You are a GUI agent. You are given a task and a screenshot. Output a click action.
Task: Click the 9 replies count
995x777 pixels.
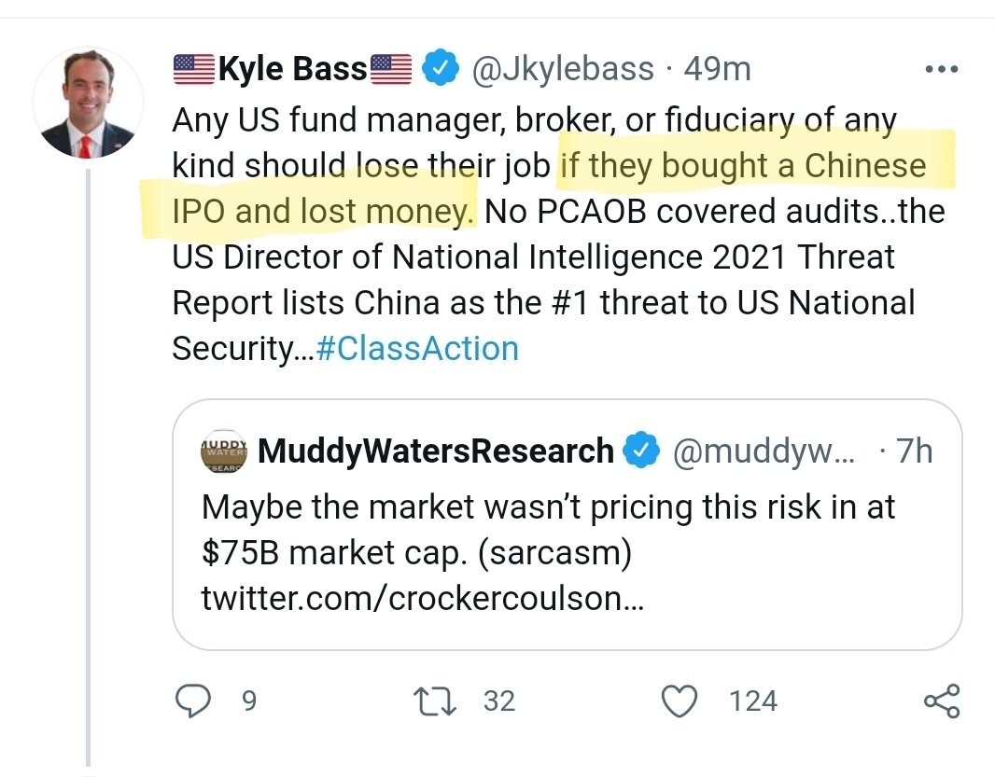pos(248,701)
